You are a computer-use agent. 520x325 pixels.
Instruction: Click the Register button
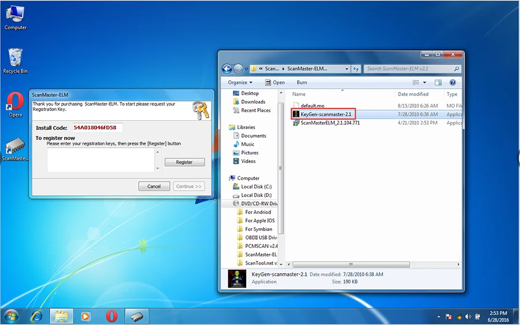click(x=185, y=162)
